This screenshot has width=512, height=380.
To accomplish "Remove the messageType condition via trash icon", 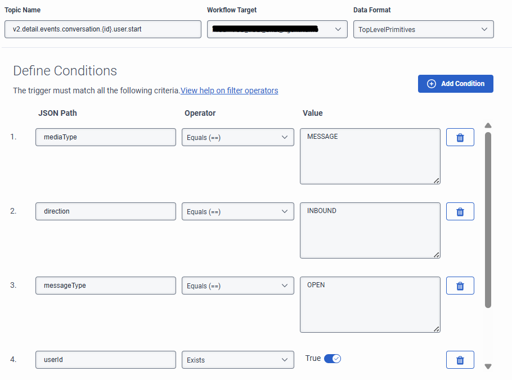I will click(460, 286).
